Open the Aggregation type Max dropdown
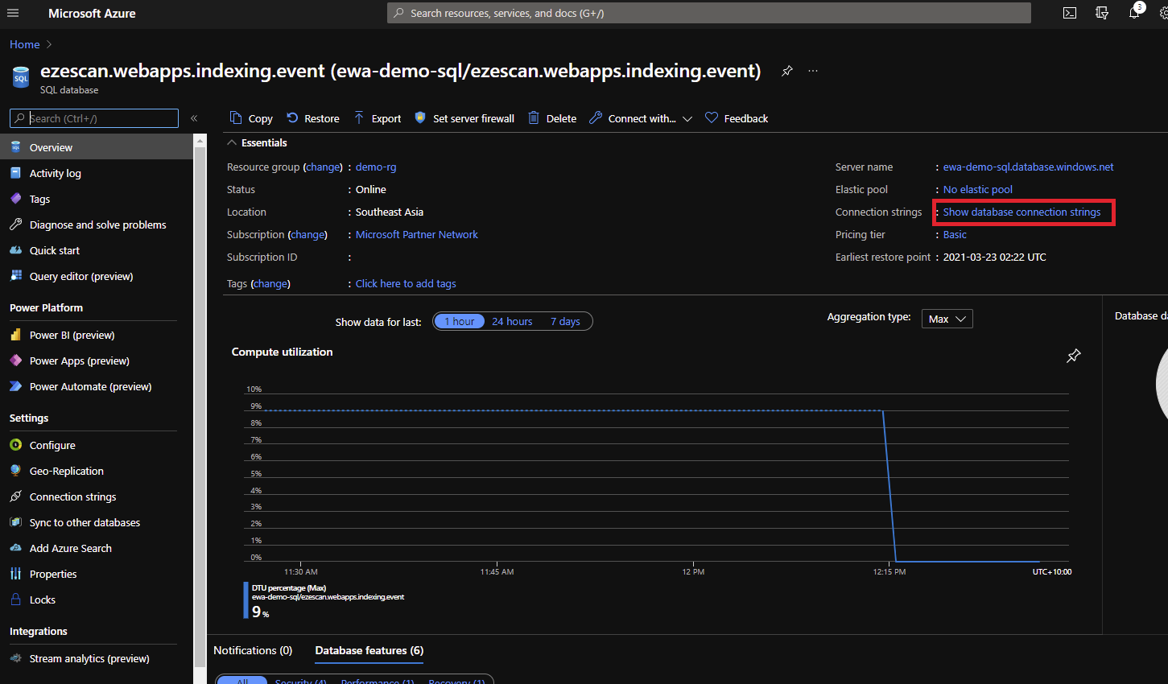 [x=947, y=319]
